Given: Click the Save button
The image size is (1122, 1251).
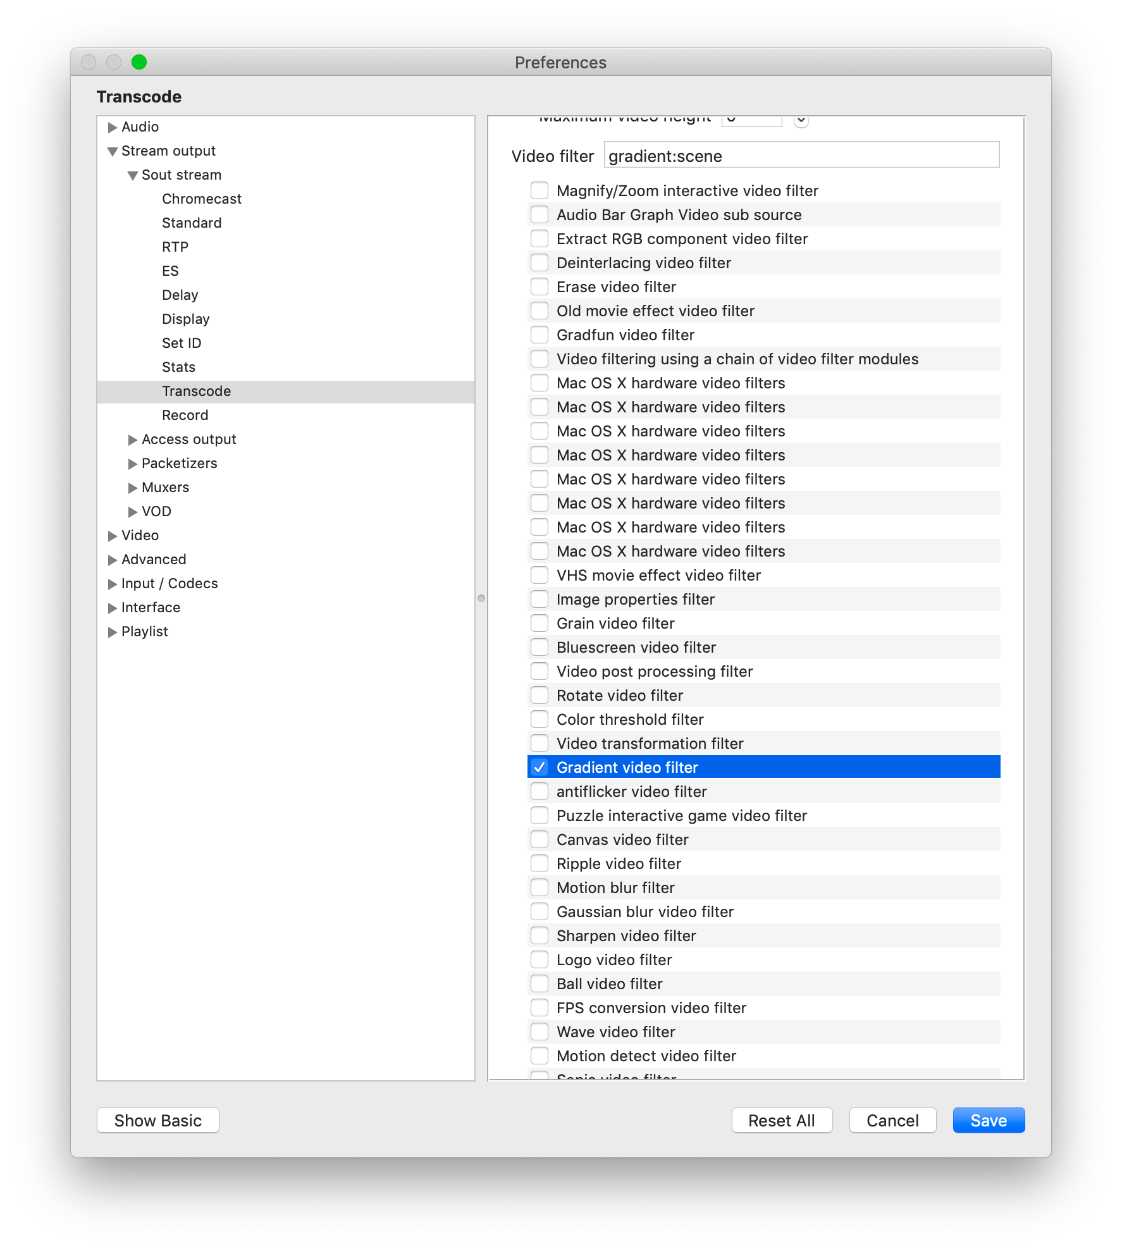Looking at the screenshot, I should pos(988,1120).
